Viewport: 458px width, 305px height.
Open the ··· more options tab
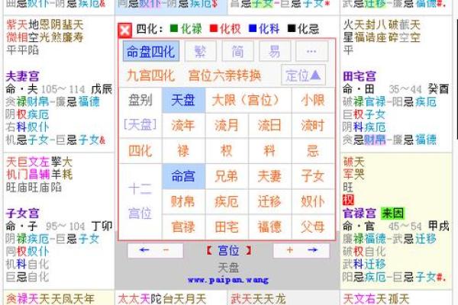coord(312,51)
